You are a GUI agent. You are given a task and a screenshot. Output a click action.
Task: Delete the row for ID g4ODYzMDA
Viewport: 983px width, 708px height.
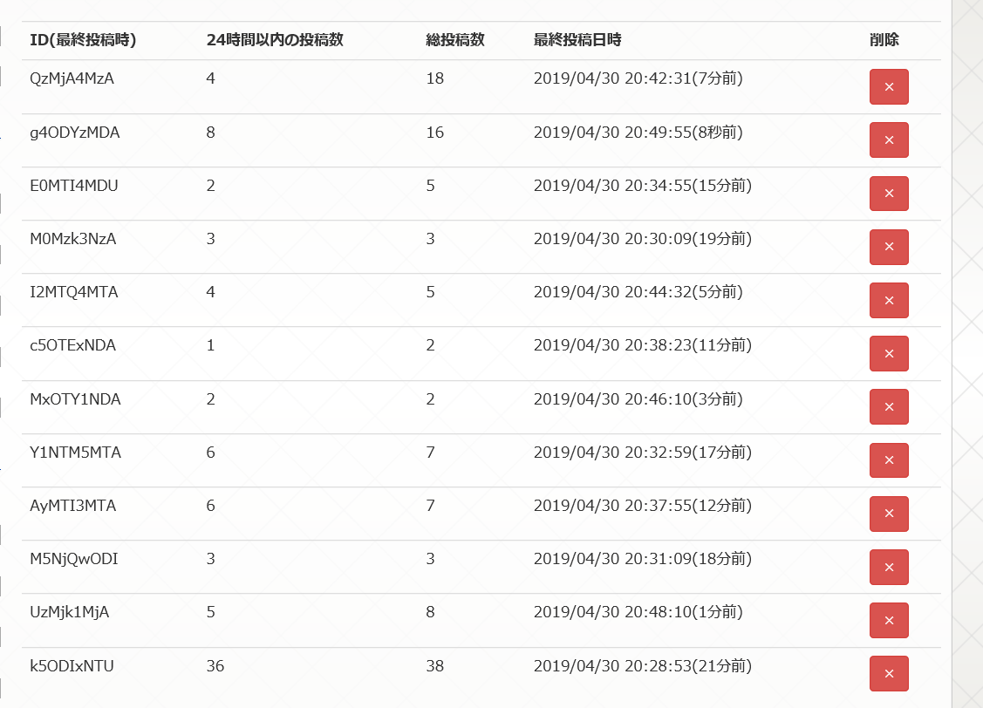pos(889,140)
